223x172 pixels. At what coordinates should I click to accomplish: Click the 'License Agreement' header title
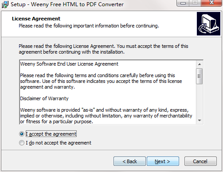(36, 19)
